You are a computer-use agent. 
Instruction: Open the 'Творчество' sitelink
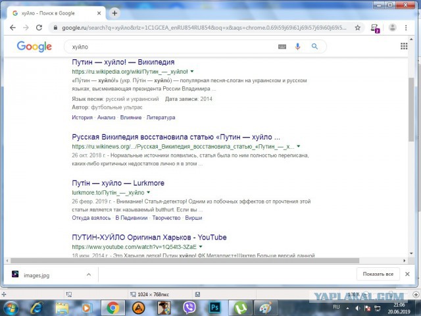pos(166,218)
